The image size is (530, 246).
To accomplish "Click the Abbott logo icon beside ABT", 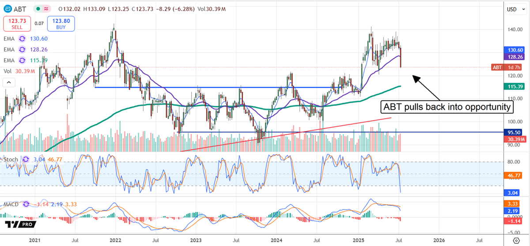I will click(7, 8).
